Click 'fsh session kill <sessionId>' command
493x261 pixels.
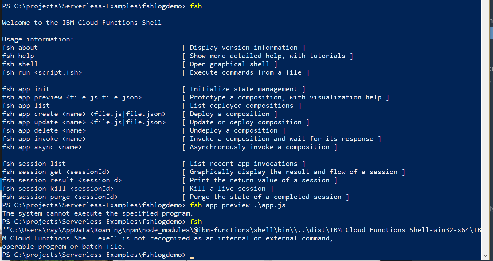[x=58, y=189]
